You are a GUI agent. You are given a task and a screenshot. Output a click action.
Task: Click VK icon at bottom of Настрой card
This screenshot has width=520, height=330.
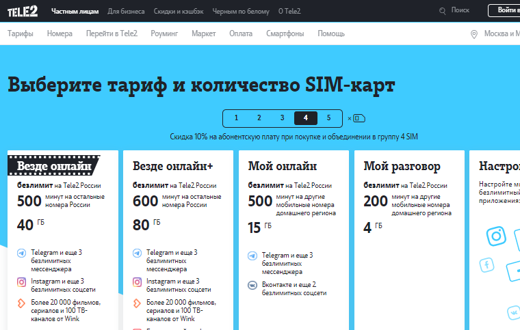pyautogui.click(x=514, y=312)
